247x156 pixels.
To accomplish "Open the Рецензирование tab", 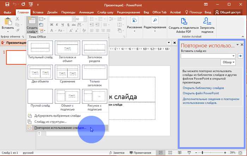I will pyautogui.click(x=128, y=12).
